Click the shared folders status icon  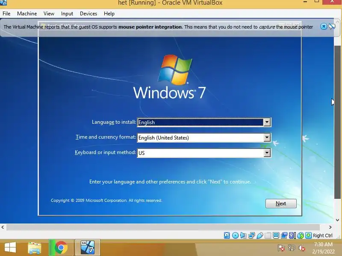(268, 236)
